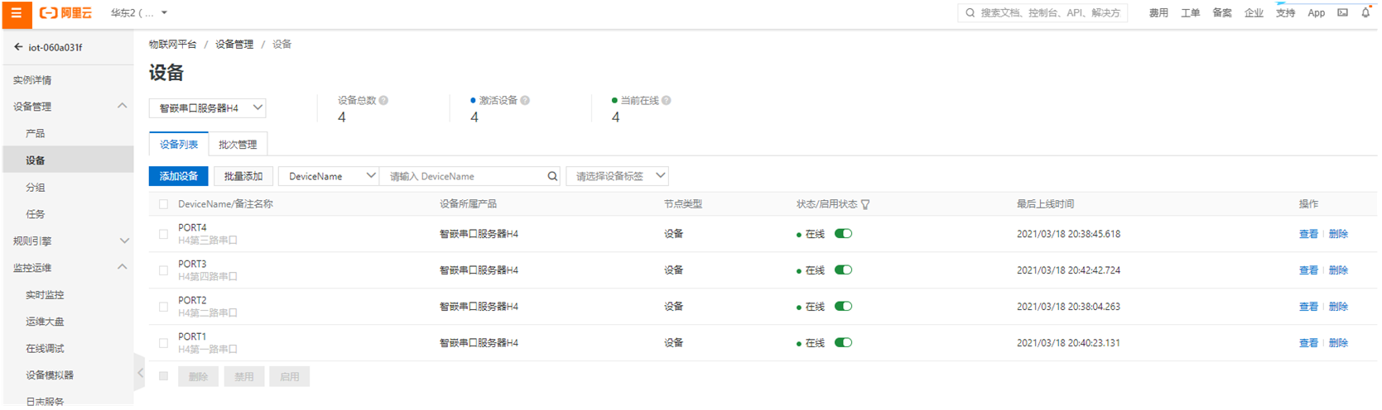
Task: Check the select-all header checkbox
Action: coord(163,204)
